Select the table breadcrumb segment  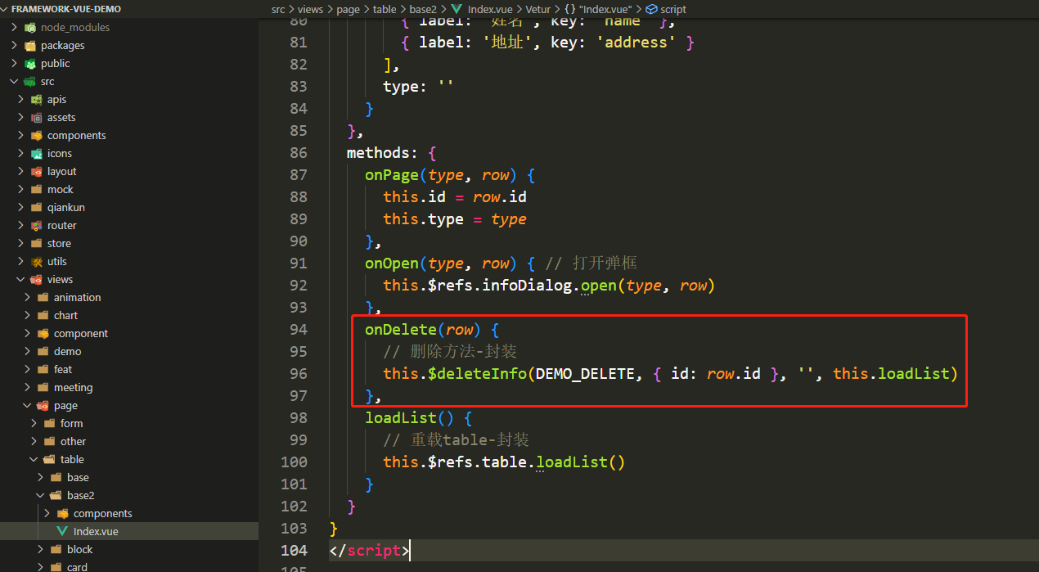coord(385,9)
